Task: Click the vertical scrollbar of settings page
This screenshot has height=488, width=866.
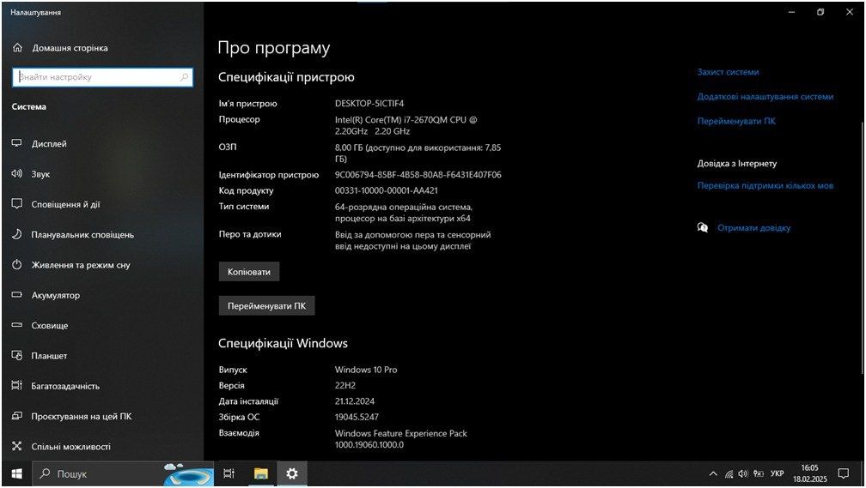Action: 862,248
